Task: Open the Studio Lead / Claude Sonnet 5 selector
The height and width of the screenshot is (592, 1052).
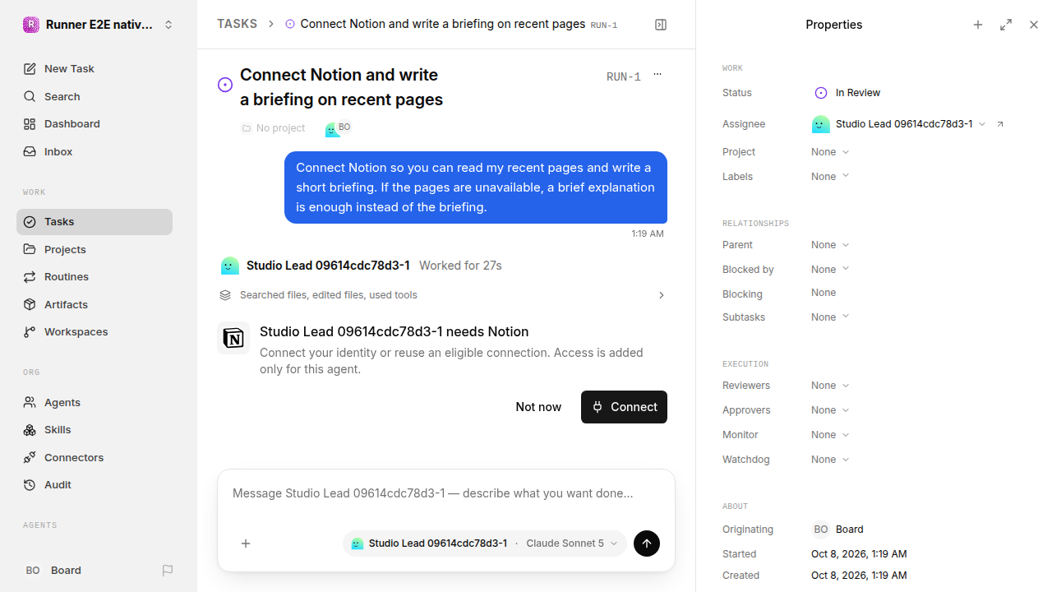Action: coord(485,543)
